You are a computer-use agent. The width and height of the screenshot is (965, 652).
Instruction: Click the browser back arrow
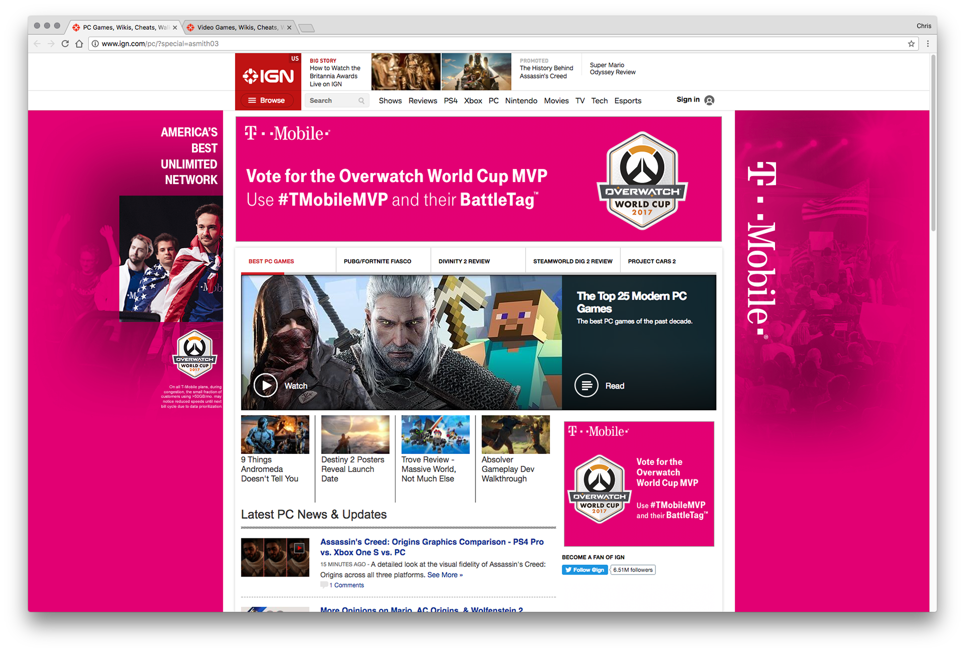tap(37, 44)
